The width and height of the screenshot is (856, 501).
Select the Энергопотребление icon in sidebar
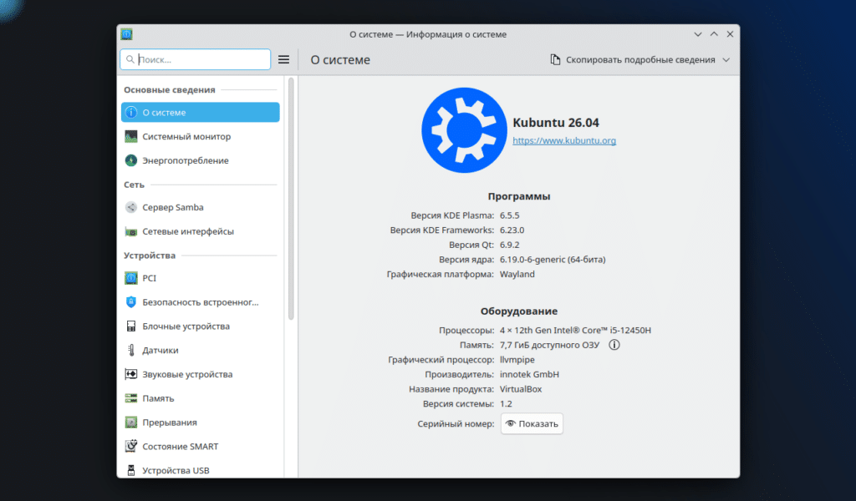click(131, 160)
